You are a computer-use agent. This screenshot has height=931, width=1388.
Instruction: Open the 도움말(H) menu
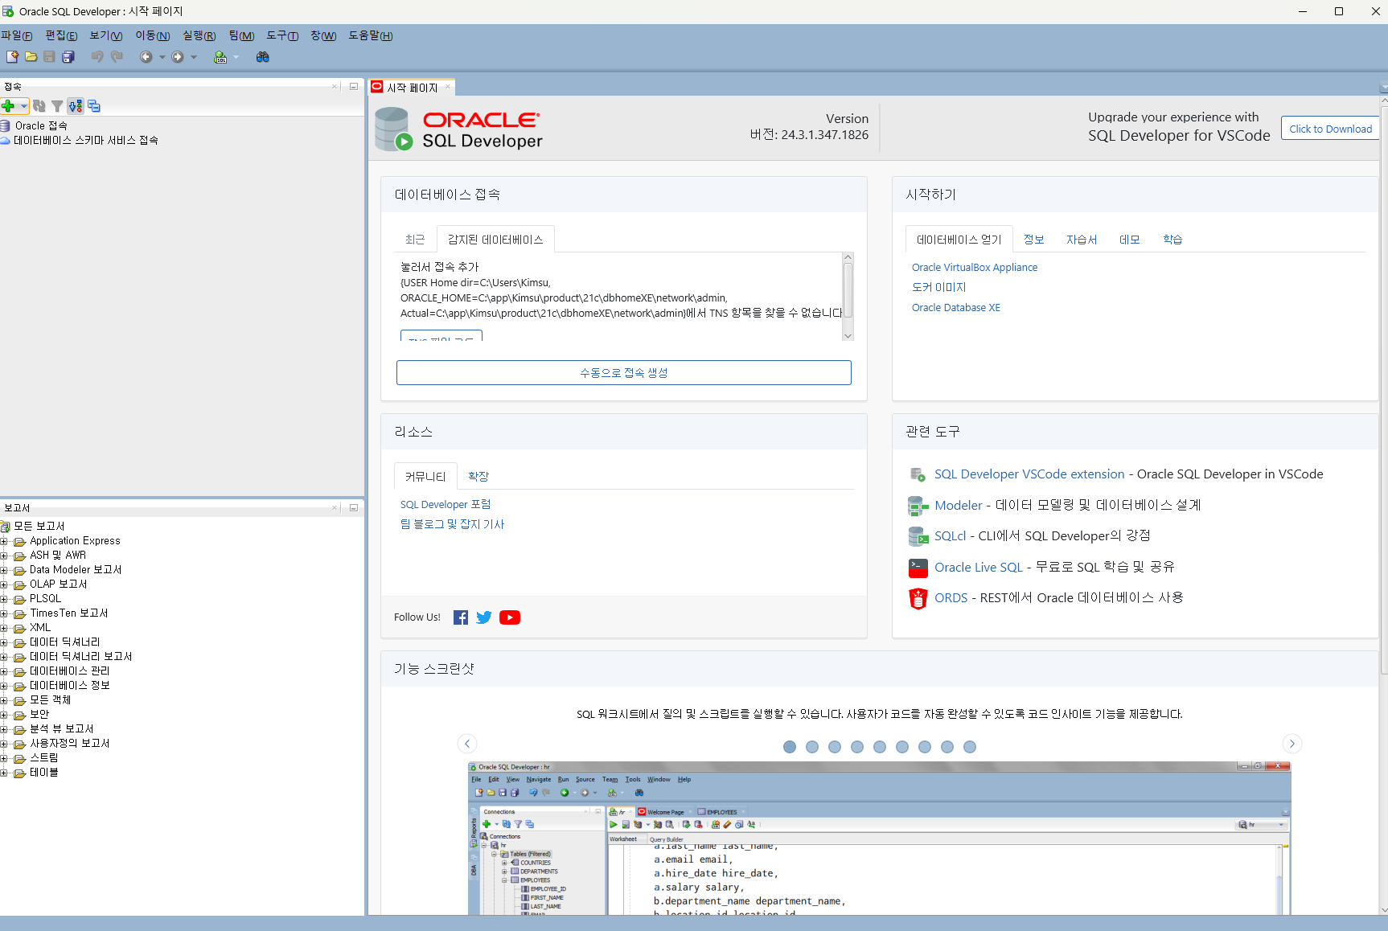tap(371, 35)
